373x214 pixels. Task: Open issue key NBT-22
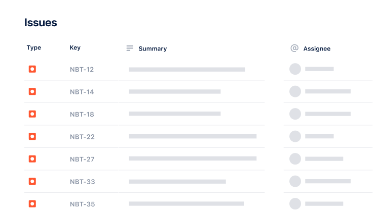coord(82,137)
